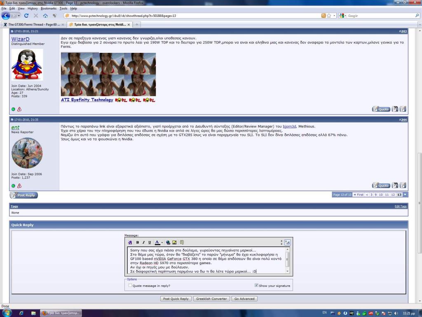Click the RSS feed icon in address bar
This screenshot has height=317, width=422.
click(x=323, y=16)
